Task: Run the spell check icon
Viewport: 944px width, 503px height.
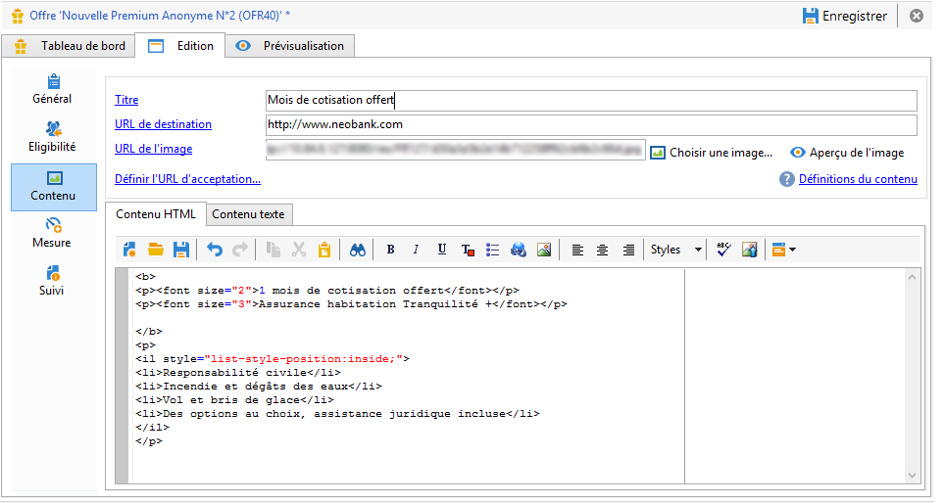Action: 723,250
